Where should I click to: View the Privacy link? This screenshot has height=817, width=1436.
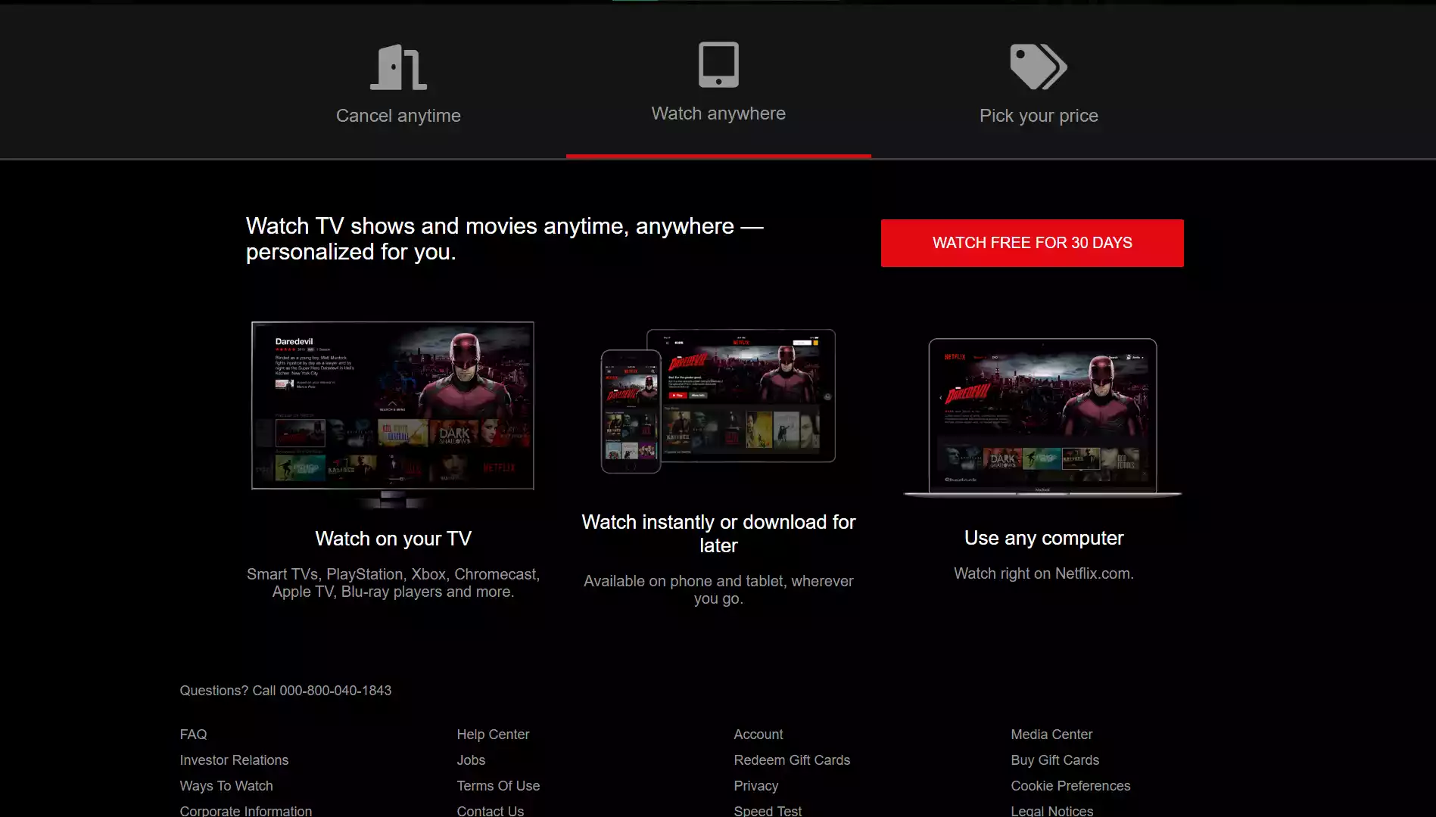755,786
